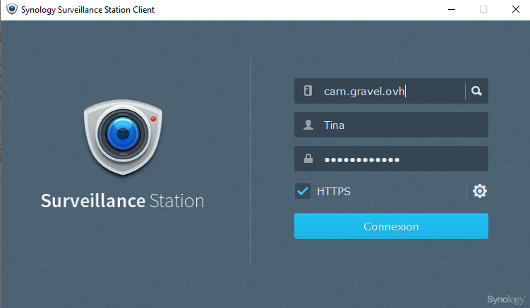The height and width of the screenshot is (308, 530).
Task: Click the large camera shield logo
Action: pyautogui.click(x=123, y=137)
